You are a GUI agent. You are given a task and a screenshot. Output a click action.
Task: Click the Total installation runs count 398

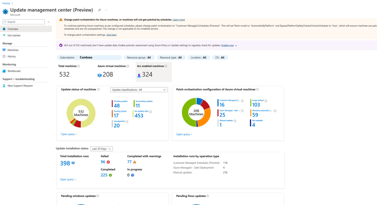pyautogui.click(x=65, y=163)
